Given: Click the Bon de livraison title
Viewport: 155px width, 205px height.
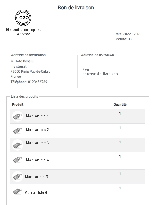Looking at the screenshot, I should (76, 8).
